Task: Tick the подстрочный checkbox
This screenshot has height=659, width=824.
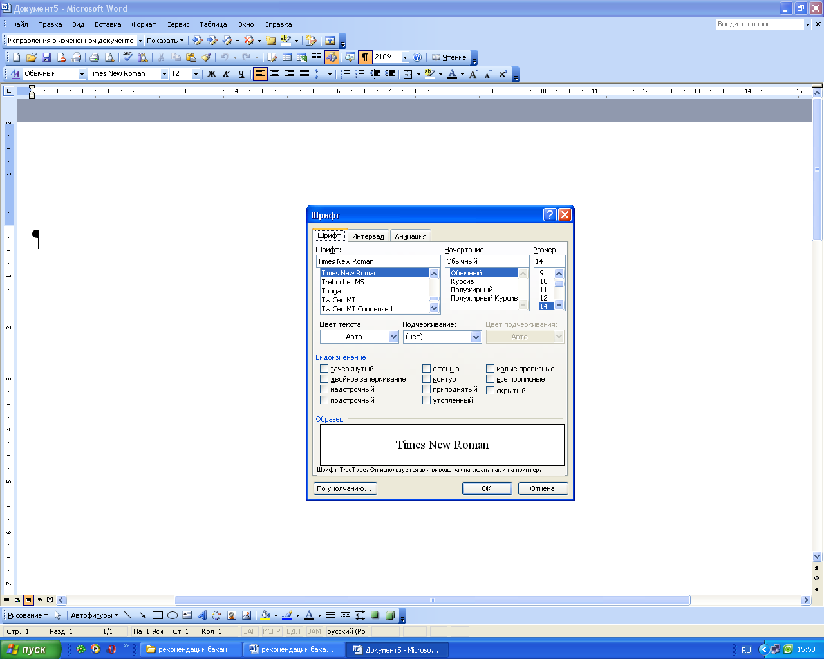Action: [324, 400]
